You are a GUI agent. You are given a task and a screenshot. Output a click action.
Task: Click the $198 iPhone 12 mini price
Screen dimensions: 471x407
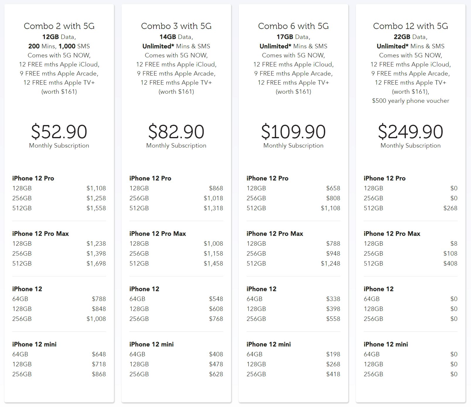click(x=333, y=354)
